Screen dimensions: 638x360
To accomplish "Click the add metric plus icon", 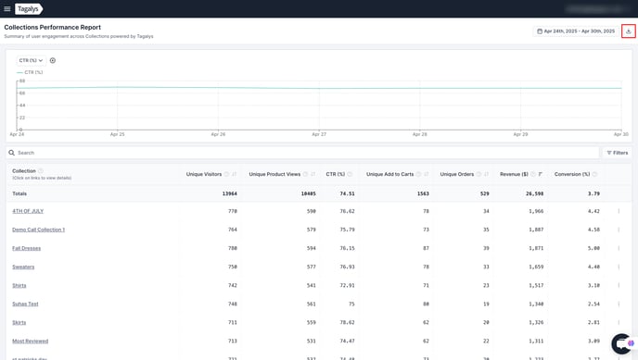I will pos(53,60).
